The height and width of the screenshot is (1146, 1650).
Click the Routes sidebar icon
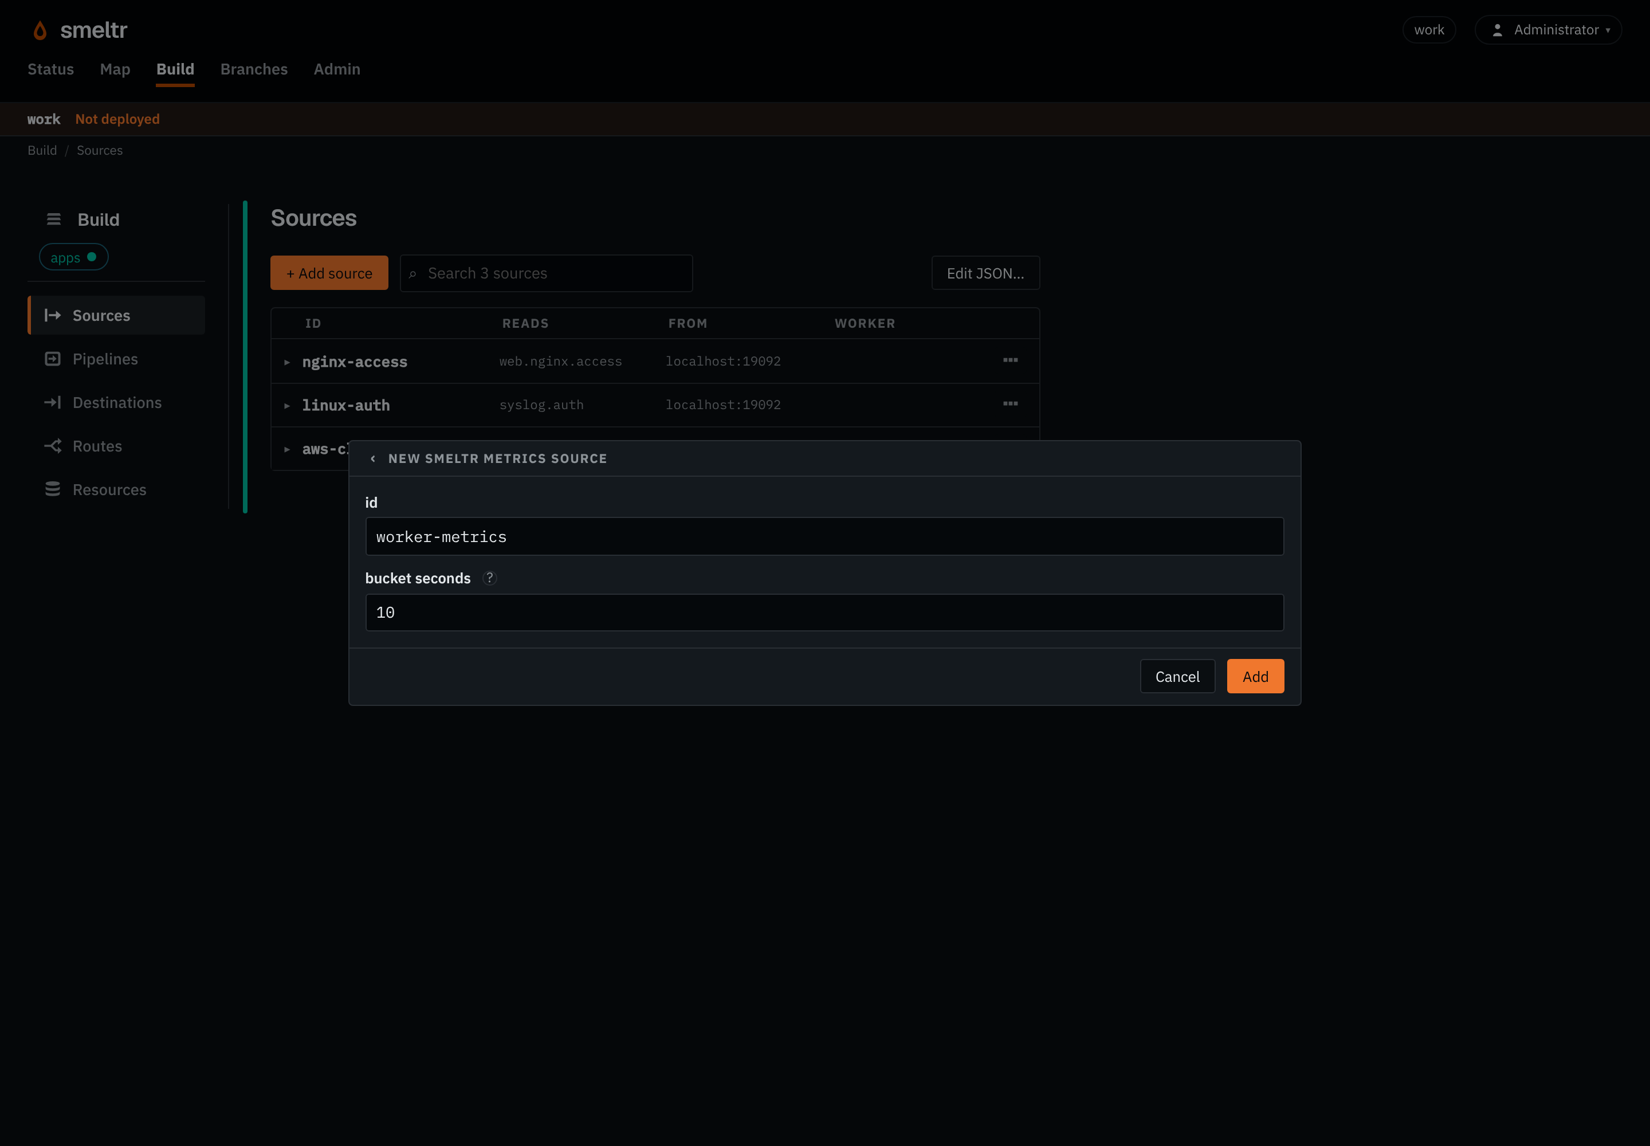(52, 446)
